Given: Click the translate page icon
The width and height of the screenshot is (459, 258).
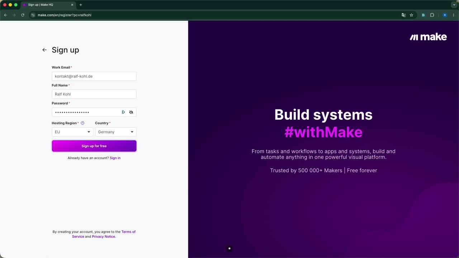Looking at the screenshot, I should pyautogui.click(x=404, y=15).
